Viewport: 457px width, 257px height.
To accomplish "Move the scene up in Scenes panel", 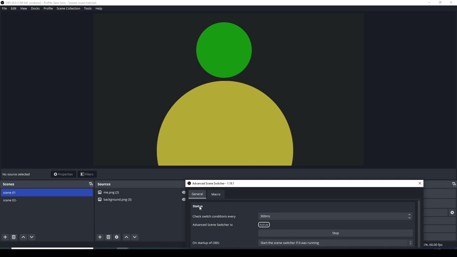I will [23, 237].
